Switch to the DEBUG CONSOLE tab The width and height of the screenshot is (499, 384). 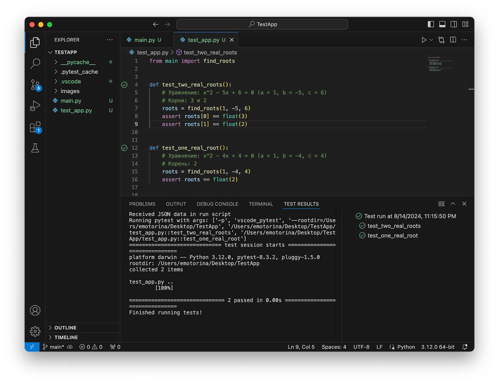217,204
